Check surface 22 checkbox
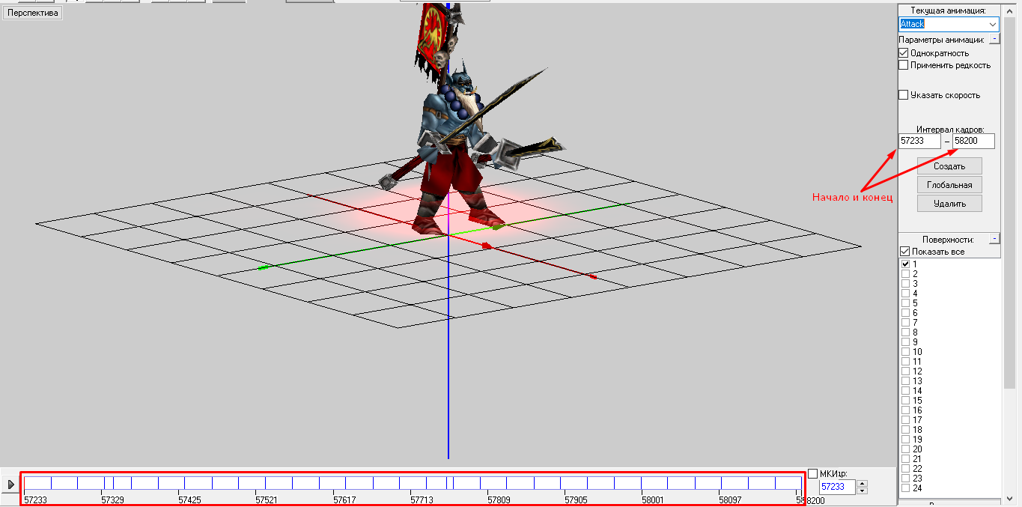Viewport: 1022px width, 507px height. [x=905, y=469]
